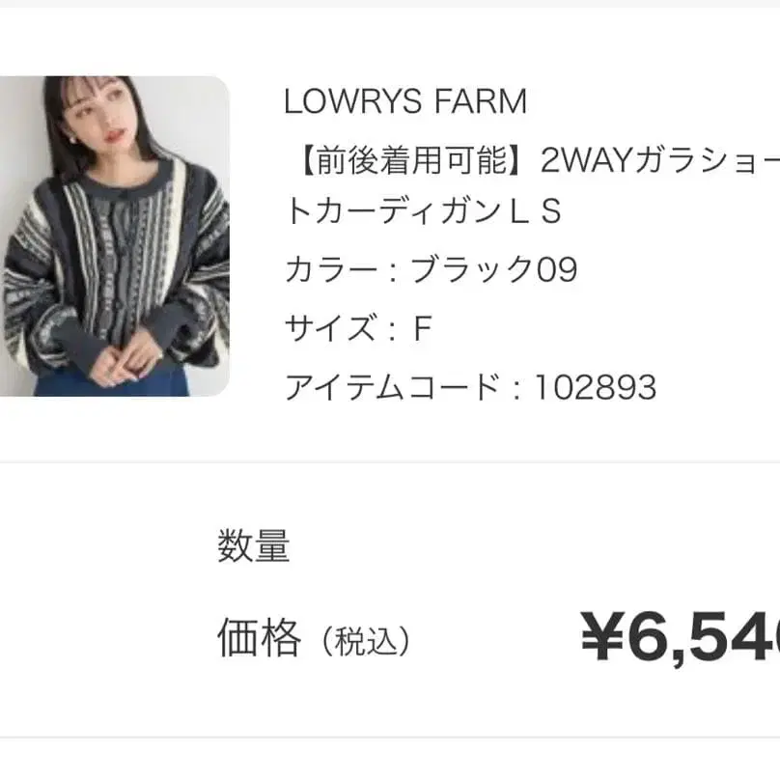Image resolution: width=780 pixels, height=780 pixels.
Task: Click the 価格 price label
Action: pyautogui.click(x=259, y=639)
